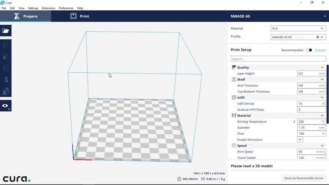Click the Open File folder icon
The width and height of the screenshot is (329, 185).
tap(6, 30)
